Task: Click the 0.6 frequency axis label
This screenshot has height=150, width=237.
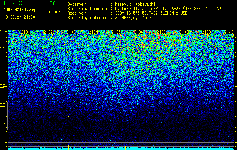Action: pos(3,142)
